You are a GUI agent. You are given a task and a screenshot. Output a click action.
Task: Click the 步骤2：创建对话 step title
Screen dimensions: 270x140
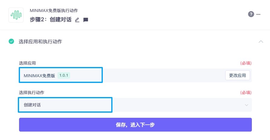point(51,20)
